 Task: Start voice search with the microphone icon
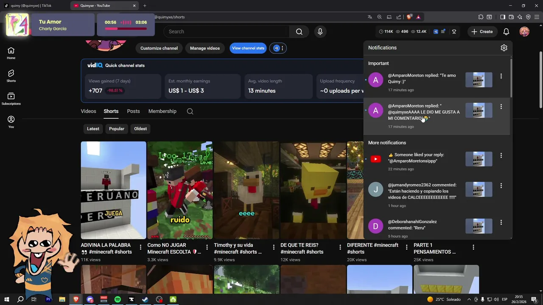tap(320, 31)
